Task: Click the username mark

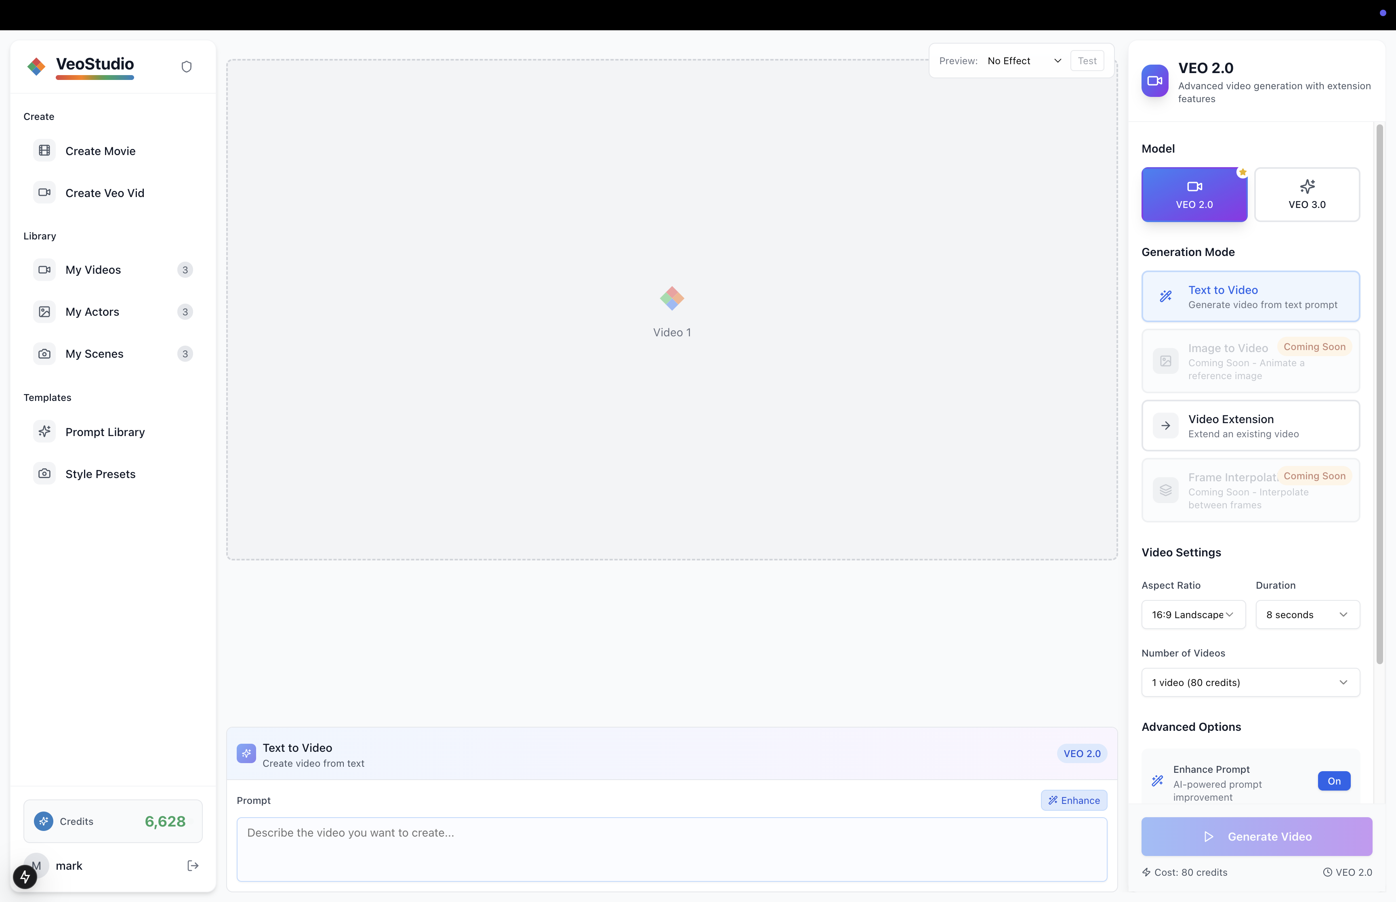Action: (69, 866)
